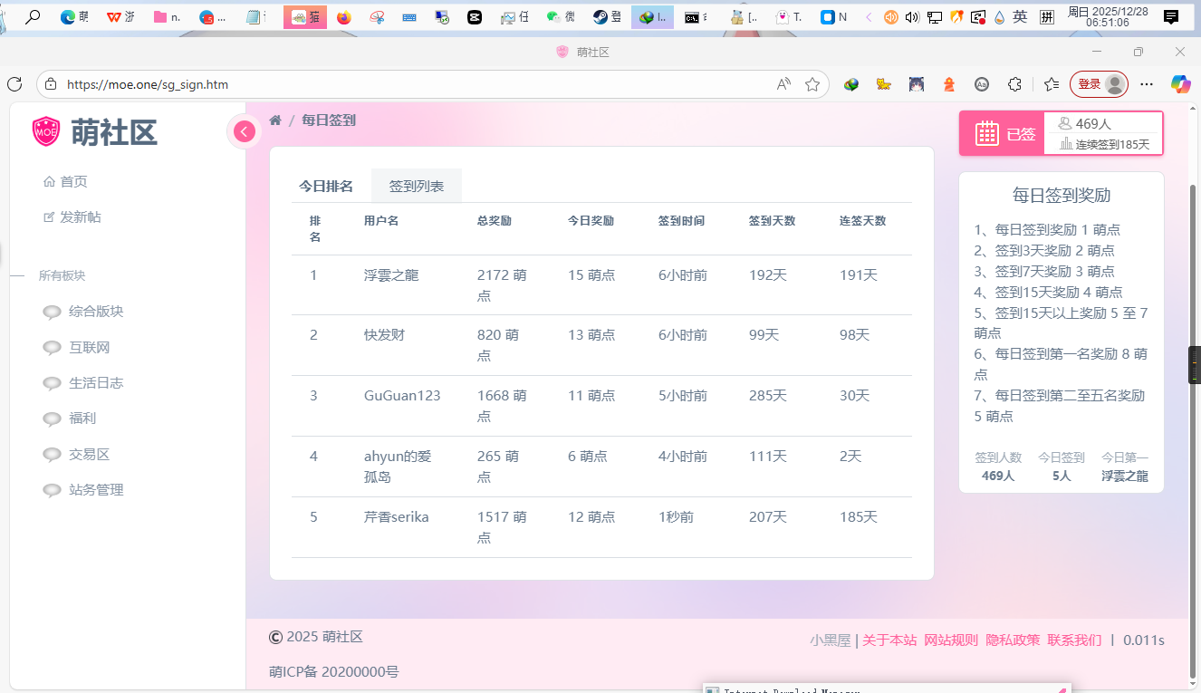This screenshot has width=1201, height=693.
Task: Open the Steam icon in the taskbar
Action: tap(600, 17)
